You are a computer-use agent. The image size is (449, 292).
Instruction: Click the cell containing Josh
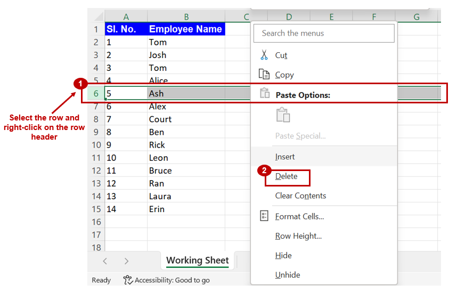tap(186, 55)
